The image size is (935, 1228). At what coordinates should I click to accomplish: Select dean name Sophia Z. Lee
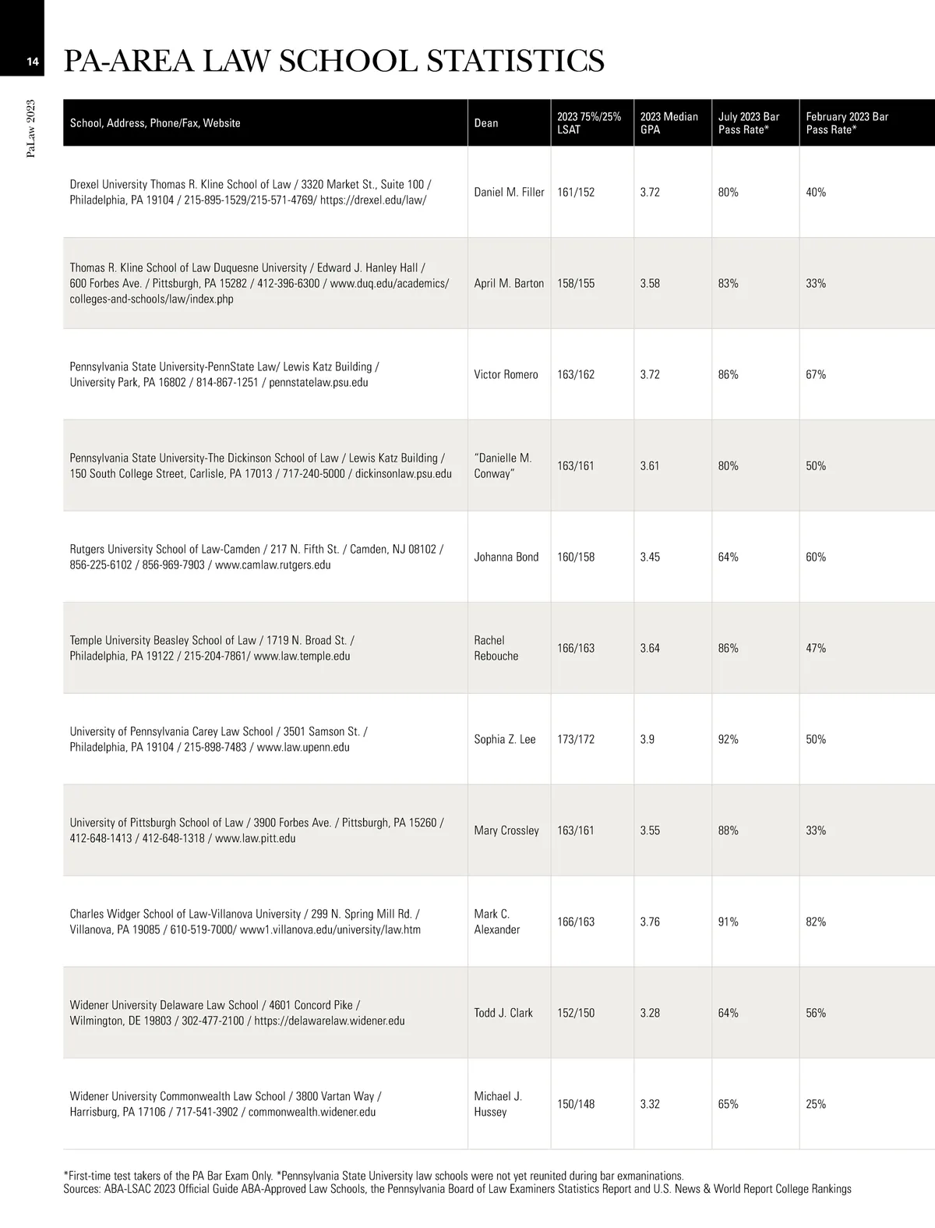click(504, 740)
